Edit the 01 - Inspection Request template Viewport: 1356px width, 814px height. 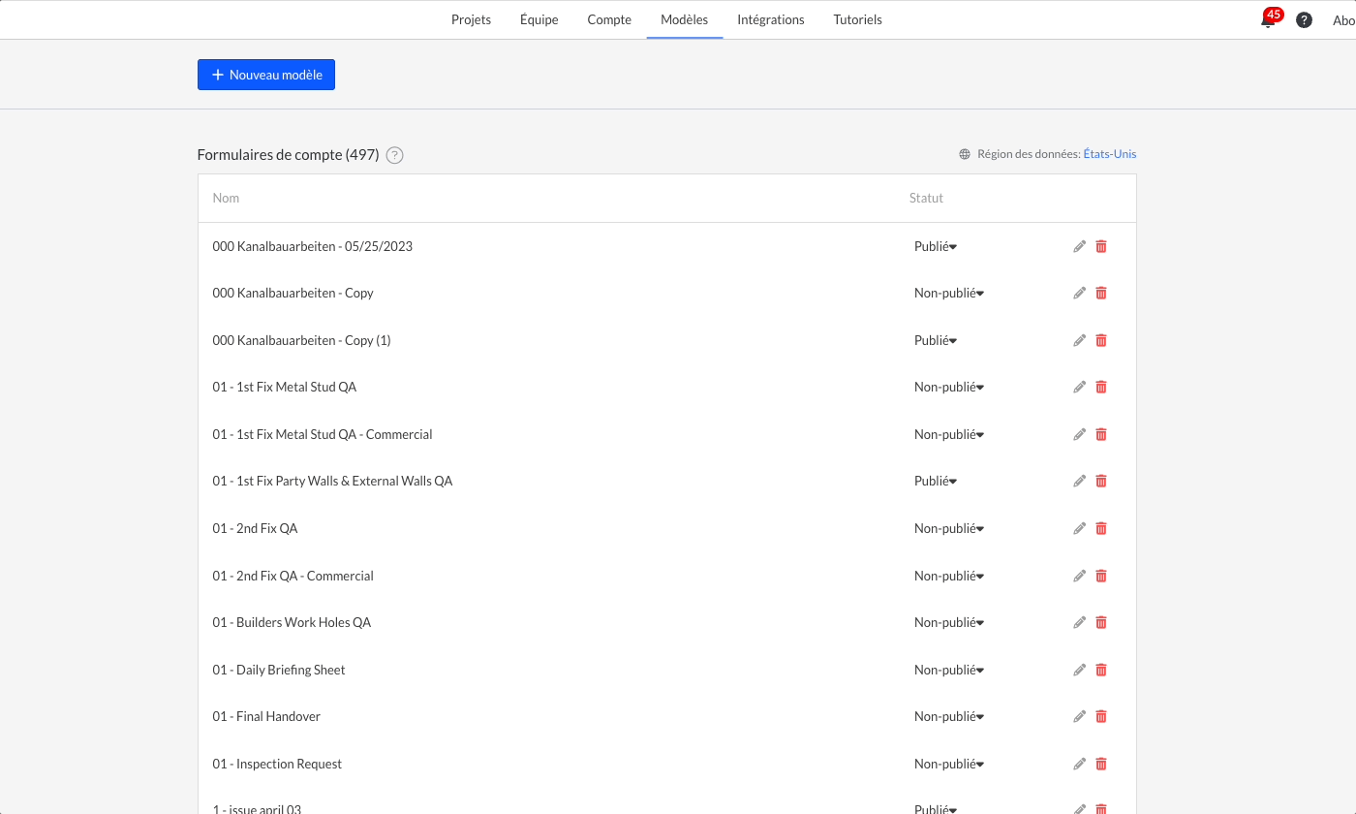point(1079,764)
